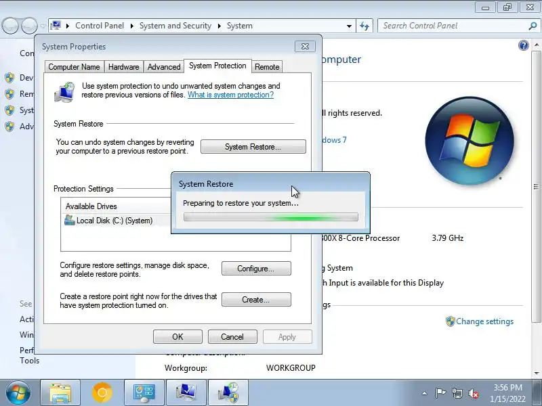Screen dimensions: 542x406
Task: Click the Control Panel taskbar icon
Action: pos(144,392)
